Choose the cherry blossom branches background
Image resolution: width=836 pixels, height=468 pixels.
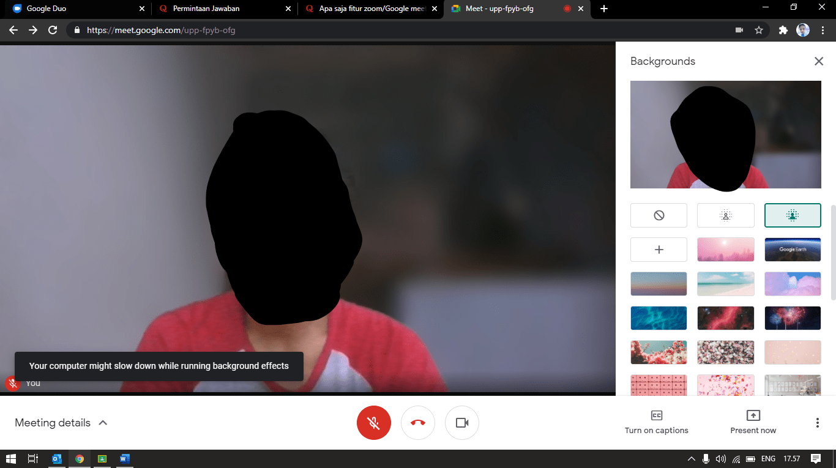pyautogui.click(x=659, y=352)
